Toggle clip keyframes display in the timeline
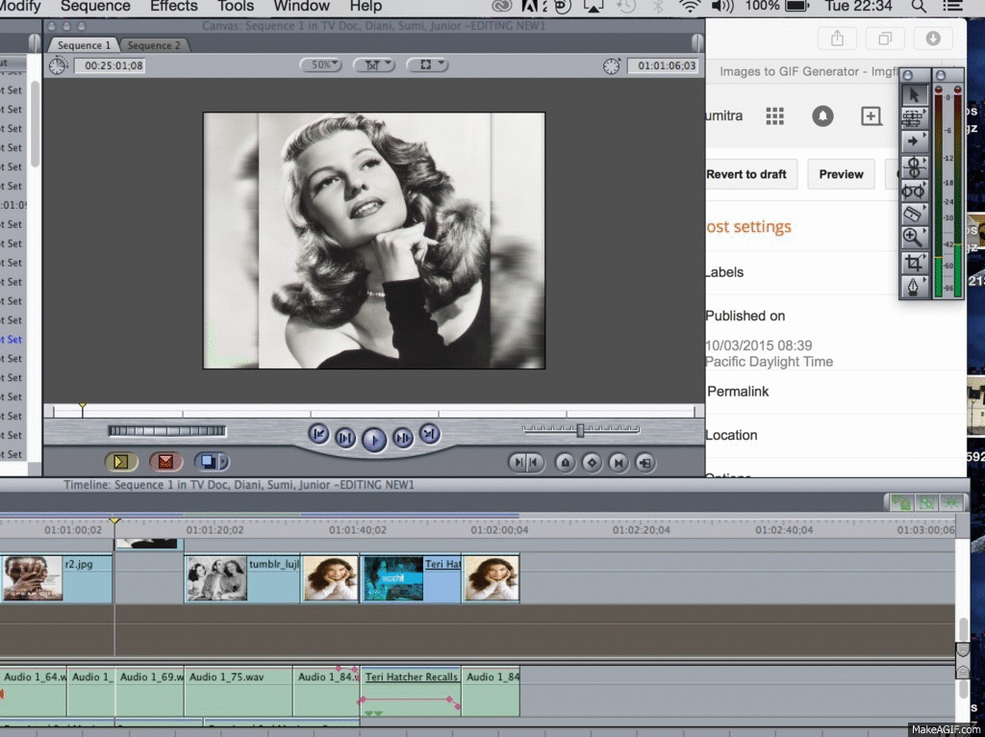Viewport: 985px width, 737px height. 950,501
